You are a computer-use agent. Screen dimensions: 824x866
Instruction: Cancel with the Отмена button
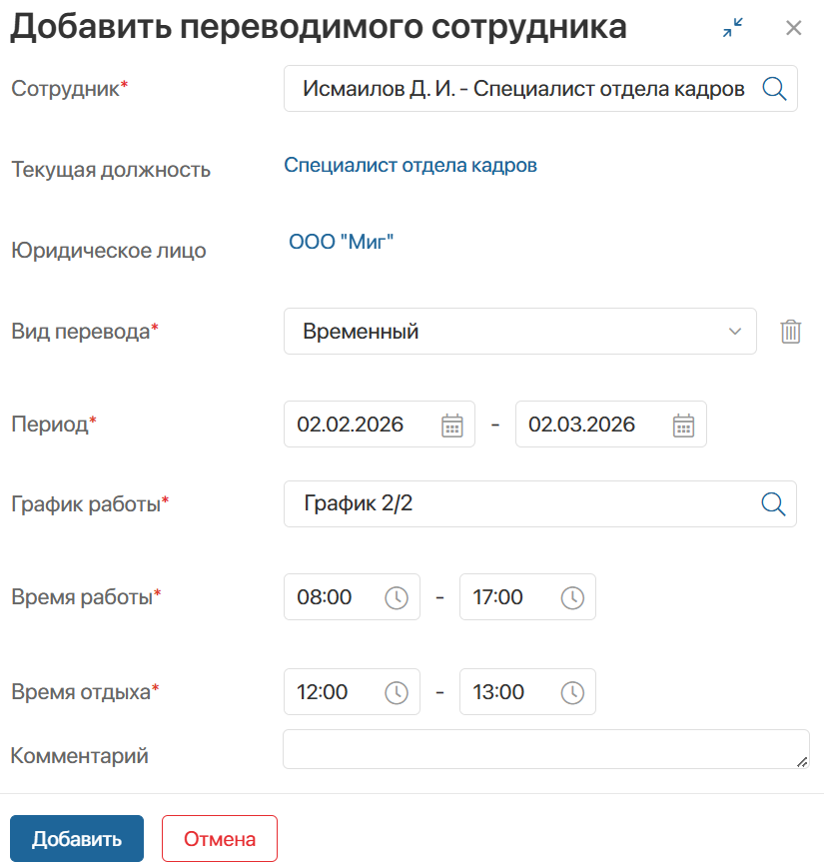point(220,838)
